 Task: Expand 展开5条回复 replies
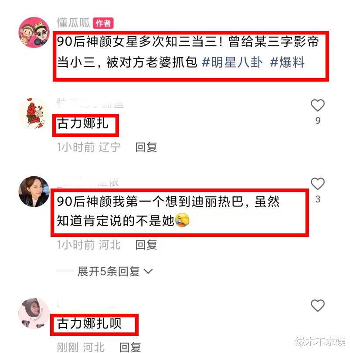109,271
